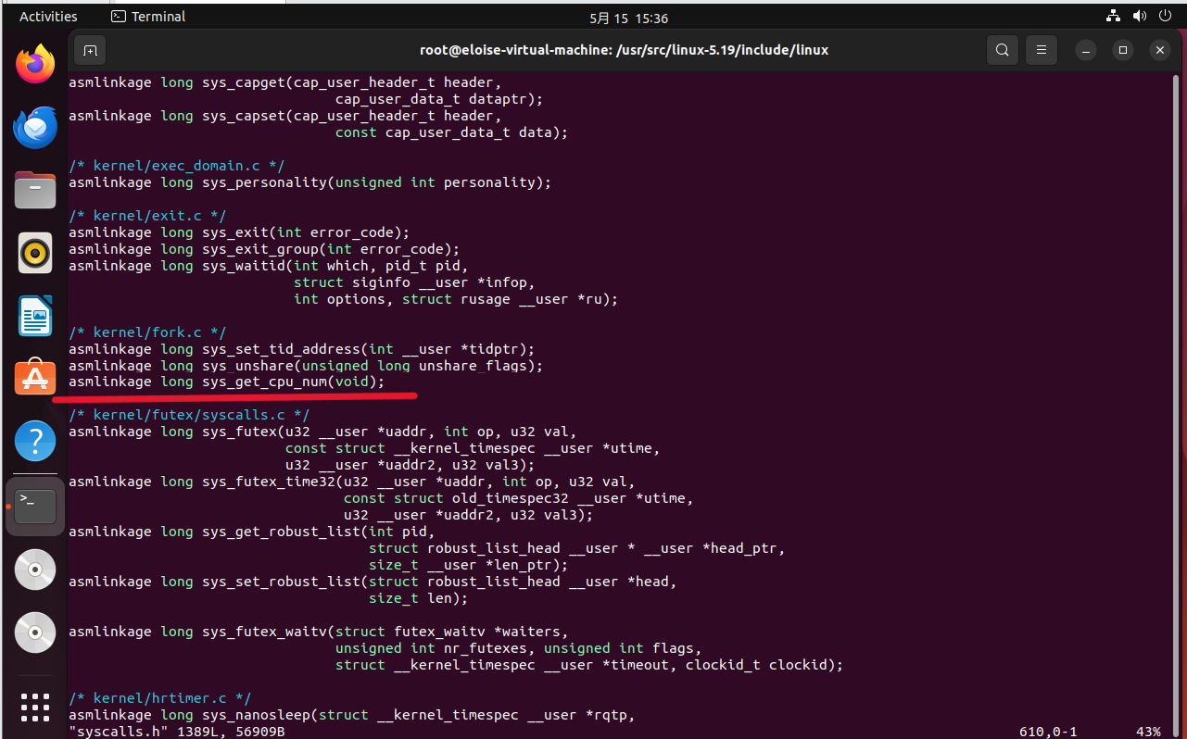The height and width of the screenshot is (739, 1187).
Task: Open a new terminal tab
Action: pyautogui.click(x=90, y=50)
